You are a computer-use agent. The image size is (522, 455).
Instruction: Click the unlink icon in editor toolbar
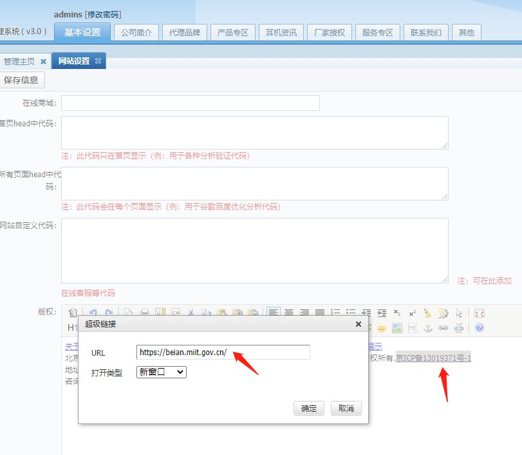[459, 328]
